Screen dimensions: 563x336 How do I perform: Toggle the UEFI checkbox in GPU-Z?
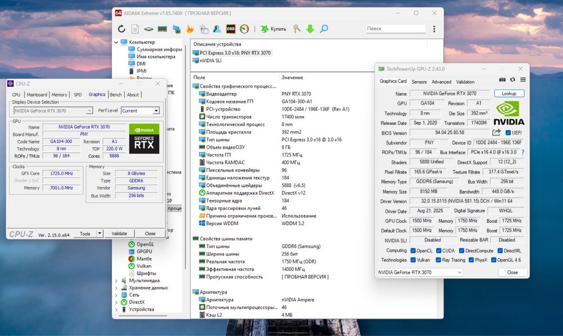pos(508,132)
